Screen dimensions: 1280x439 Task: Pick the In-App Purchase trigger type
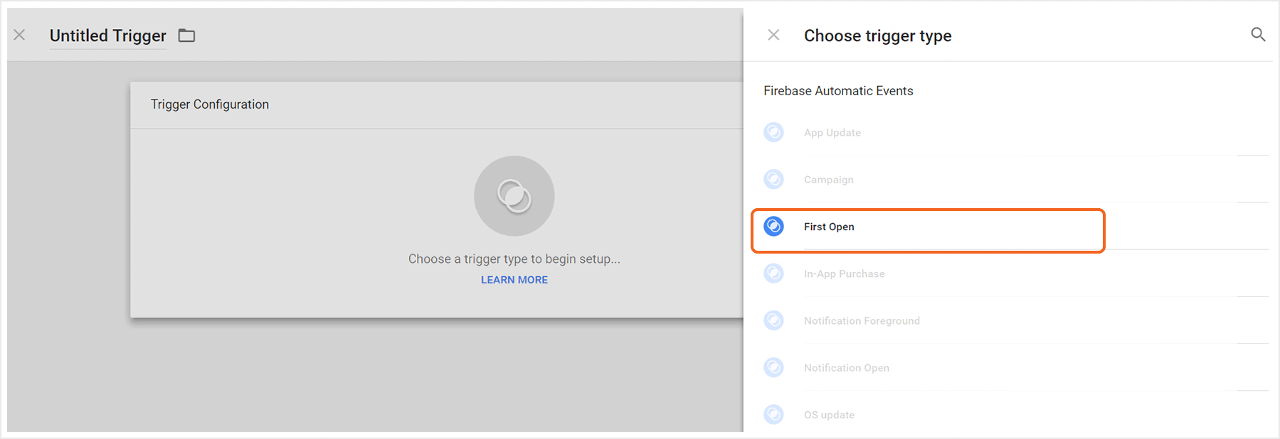point(844,273)
